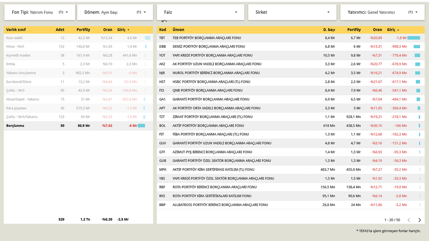Click AK PORTFÖY ORTA VADELİ fund name
This screenshot has height=241, width=429.
216,108
